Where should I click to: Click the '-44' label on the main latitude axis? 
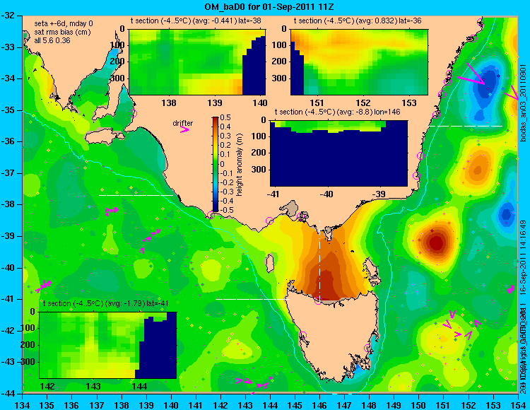coord(8,394)
